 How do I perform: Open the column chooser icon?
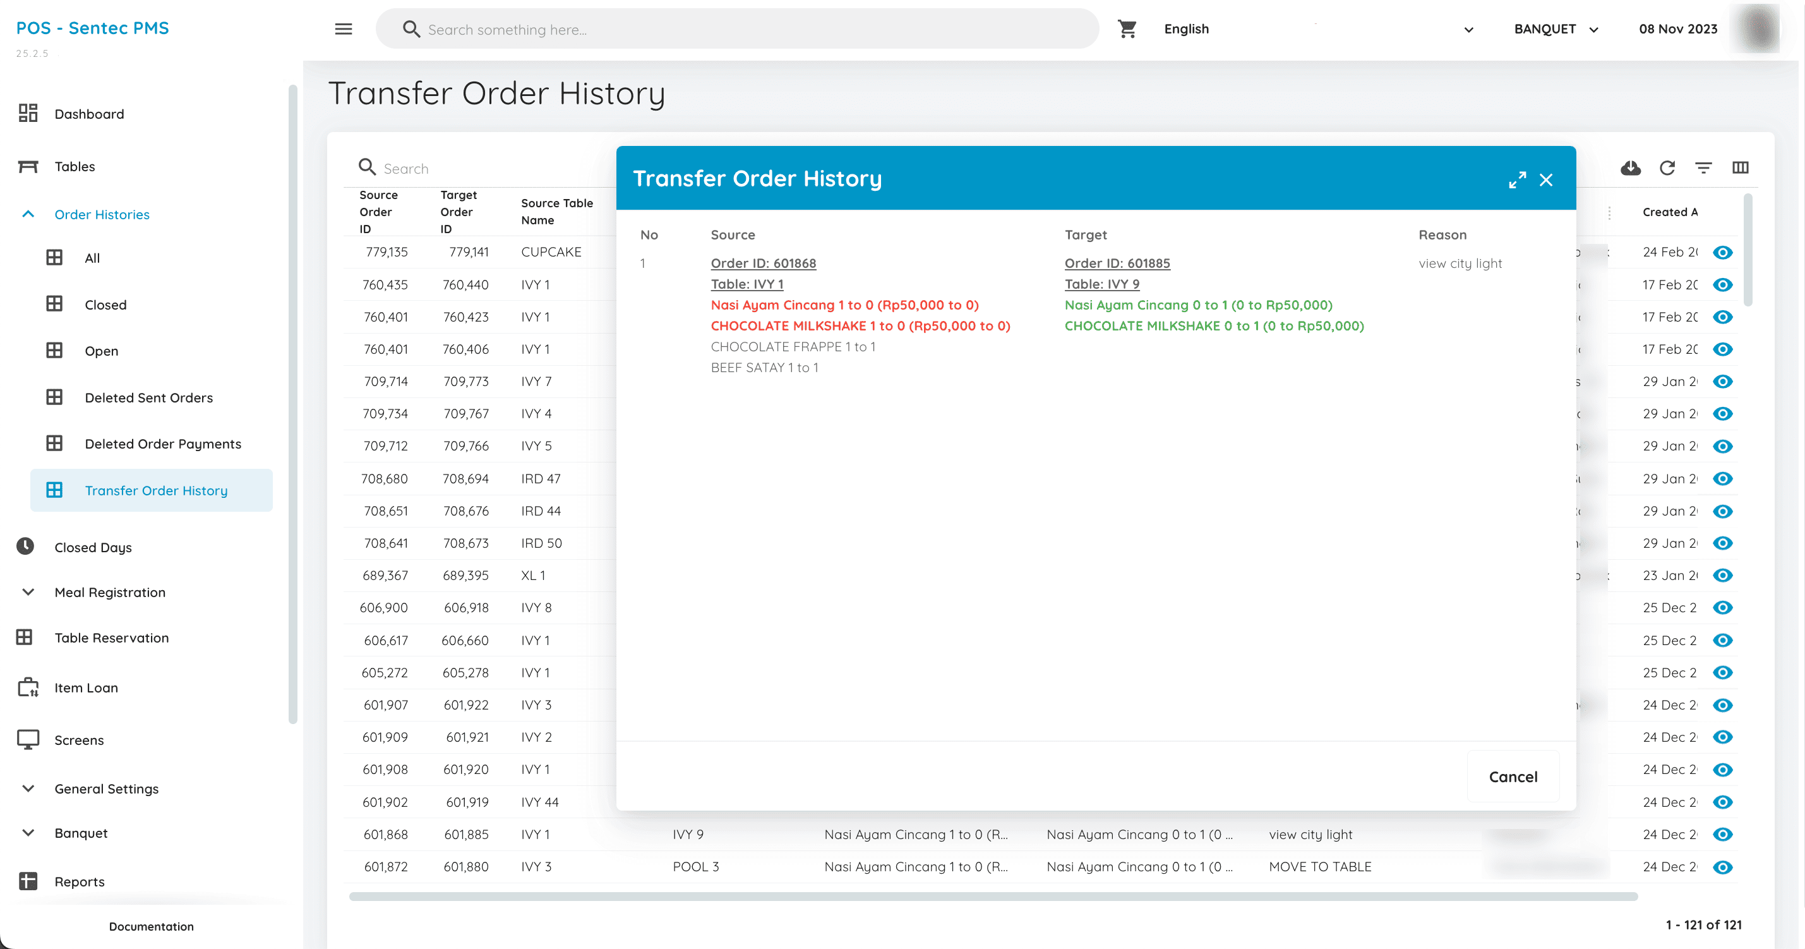pyautogui.click(x=1741, y=167)
